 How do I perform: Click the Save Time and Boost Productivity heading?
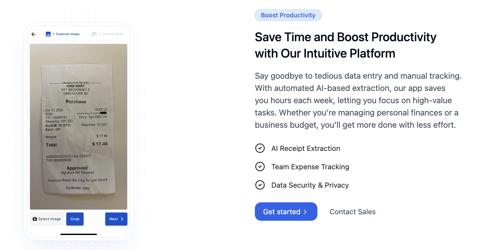pyautogui.click(x=346, y=45)
